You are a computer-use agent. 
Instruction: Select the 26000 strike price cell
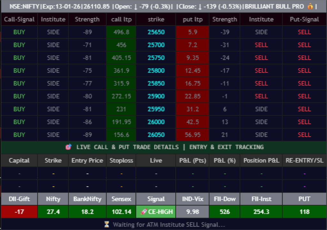(x=156, y=122)
